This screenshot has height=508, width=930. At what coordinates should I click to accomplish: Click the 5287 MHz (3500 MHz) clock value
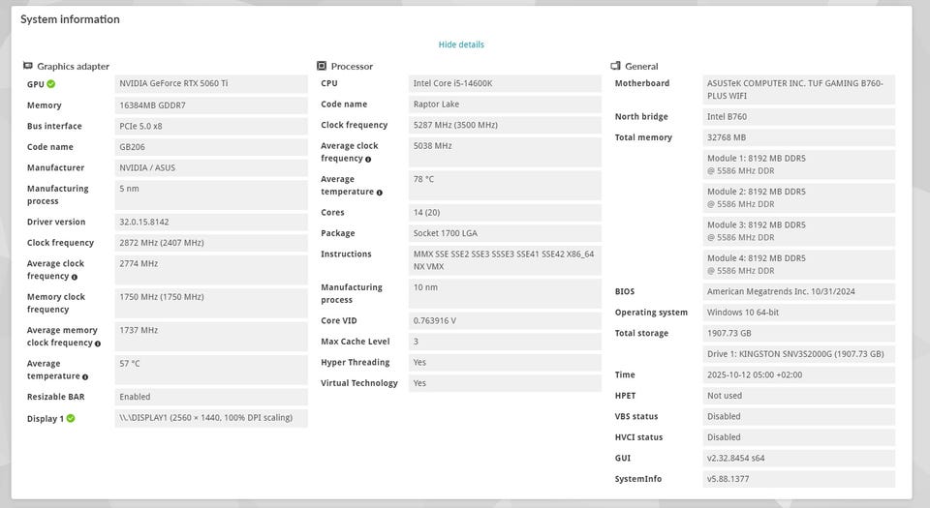pos(505,125)
